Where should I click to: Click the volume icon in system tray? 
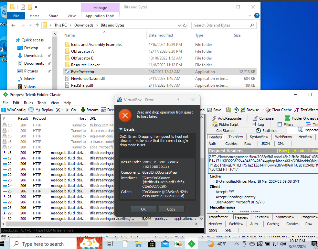(283, 244)
